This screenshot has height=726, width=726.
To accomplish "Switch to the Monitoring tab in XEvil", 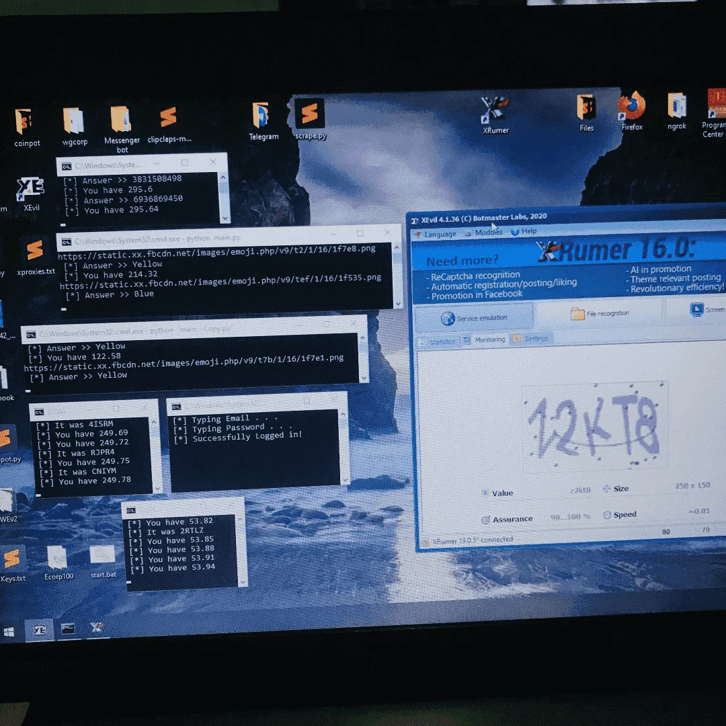I will tap(484, 339).
